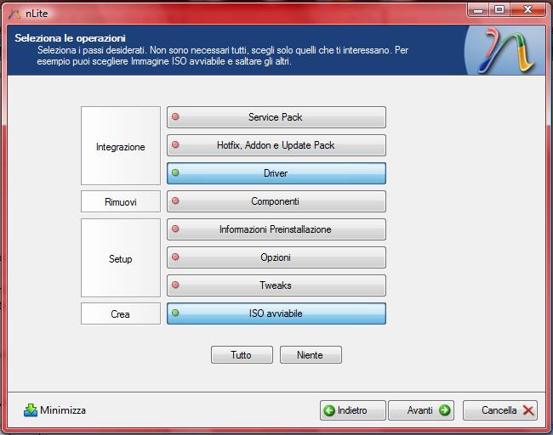Enable the Opzioni setup step
The width and height of the screenshot is (553, 435).
pos(276,257)
